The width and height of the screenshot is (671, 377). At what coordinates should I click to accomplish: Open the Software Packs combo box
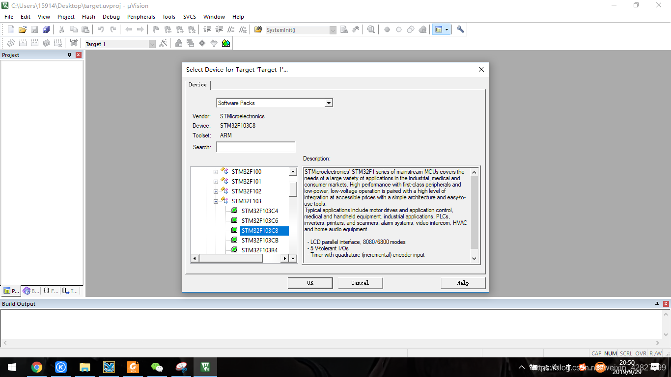[x=275, y=103]
